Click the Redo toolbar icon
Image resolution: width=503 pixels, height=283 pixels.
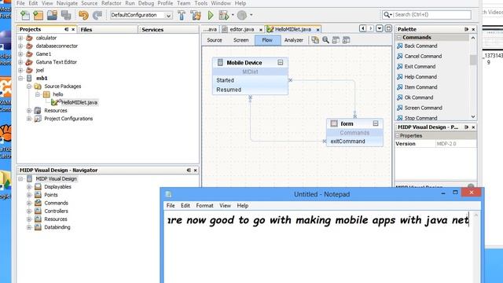[97, 15]
